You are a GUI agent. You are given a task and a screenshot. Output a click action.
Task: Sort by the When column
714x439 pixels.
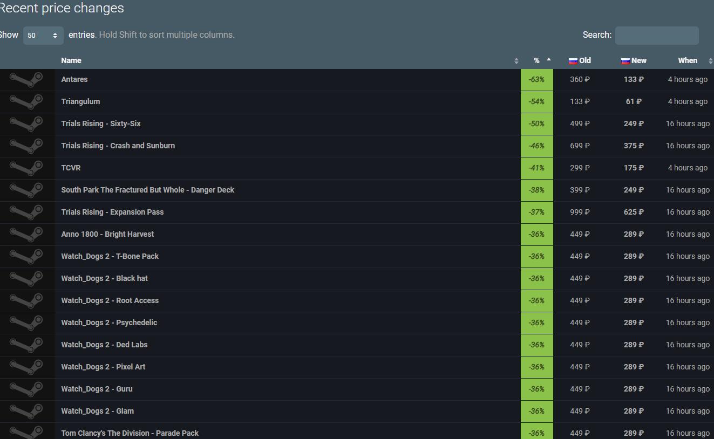(x=688, y=60)
